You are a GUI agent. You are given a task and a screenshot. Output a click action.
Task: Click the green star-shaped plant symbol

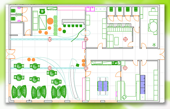coord(154,45)
